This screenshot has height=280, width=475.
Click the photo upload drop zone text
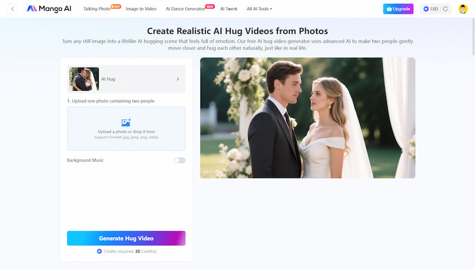126,132
